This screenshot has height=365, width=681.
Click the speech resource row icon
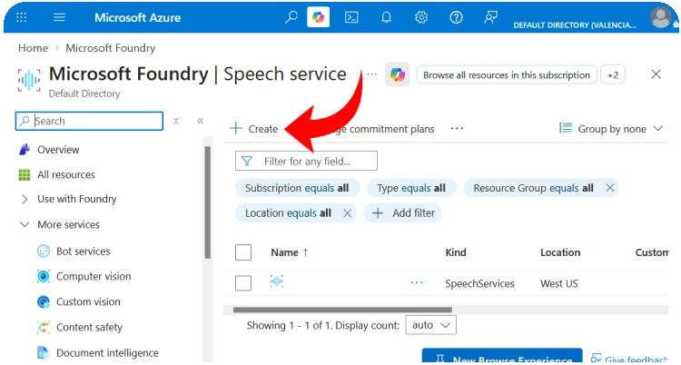pyautogui.click(x=277, y=281)
